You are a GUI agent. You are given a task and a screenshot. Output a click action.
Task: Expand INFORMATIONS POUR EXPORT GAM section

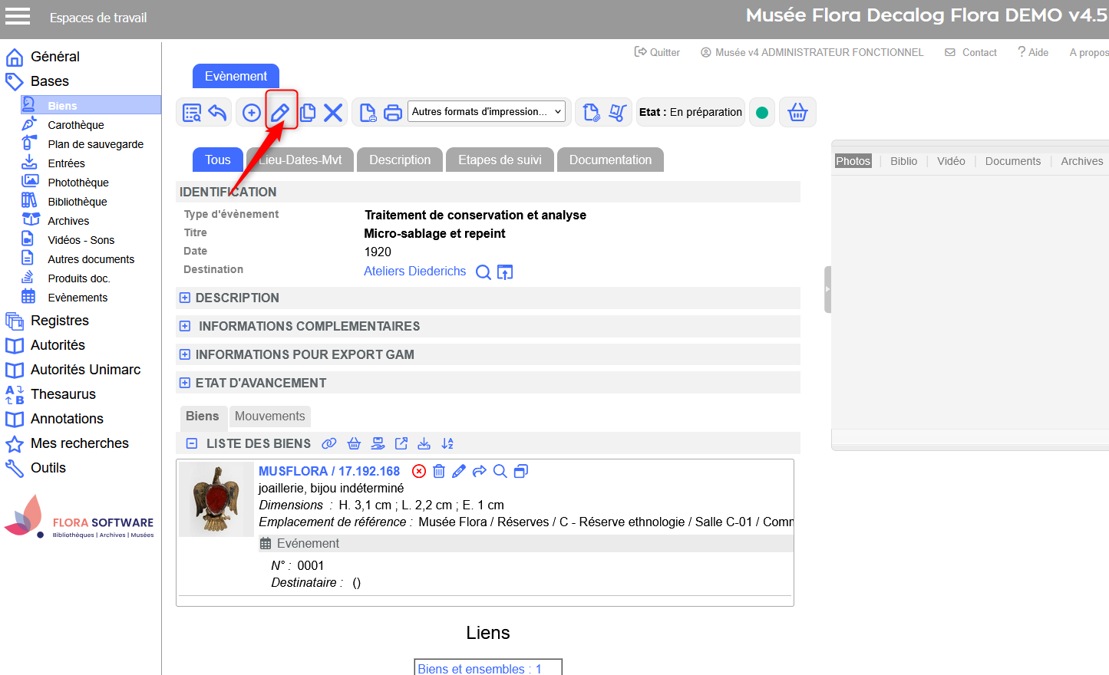(185, 354)
